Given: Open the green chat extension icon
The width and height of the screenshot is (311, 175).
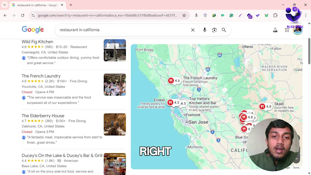Looking at the screenshot, I should tap(223, 16).
